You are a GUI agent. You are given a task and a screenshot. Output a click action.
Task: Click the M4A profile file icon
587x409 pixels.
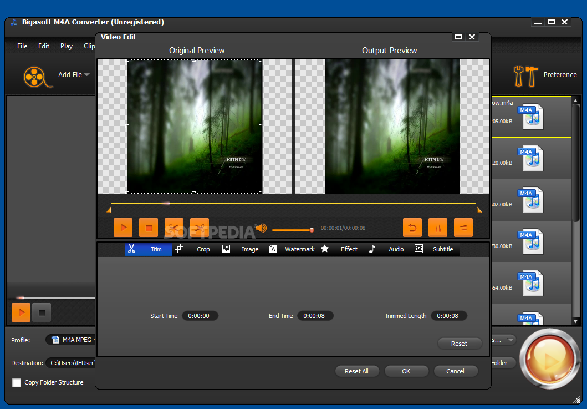[55, 340]
